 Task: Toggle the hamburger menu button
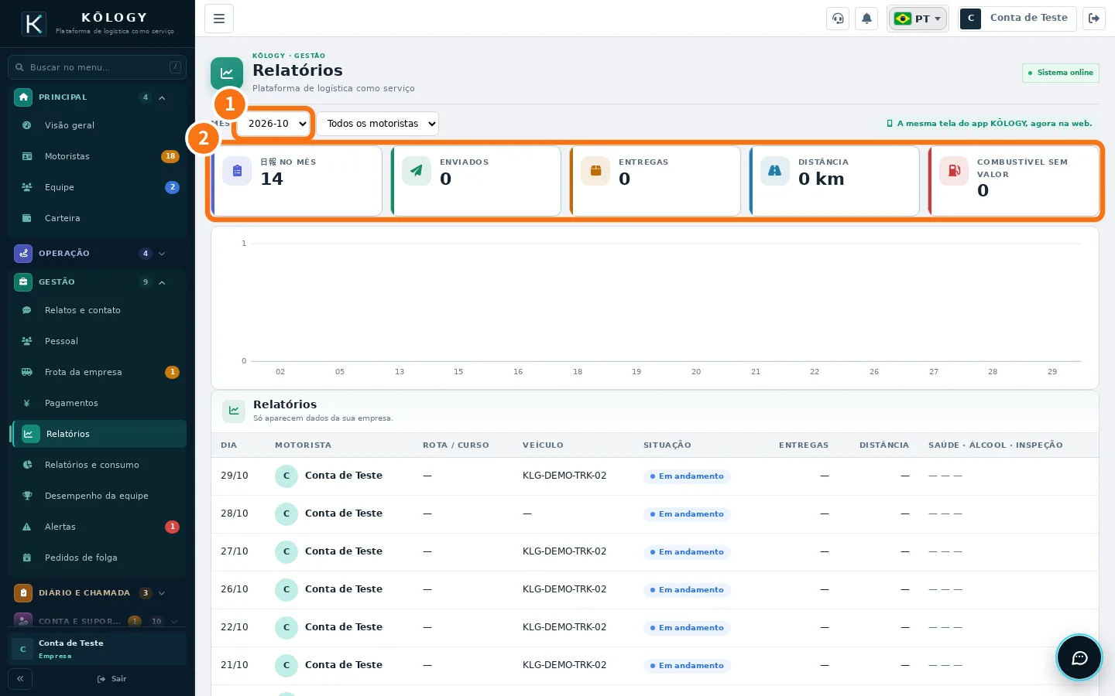click(219, 19)
